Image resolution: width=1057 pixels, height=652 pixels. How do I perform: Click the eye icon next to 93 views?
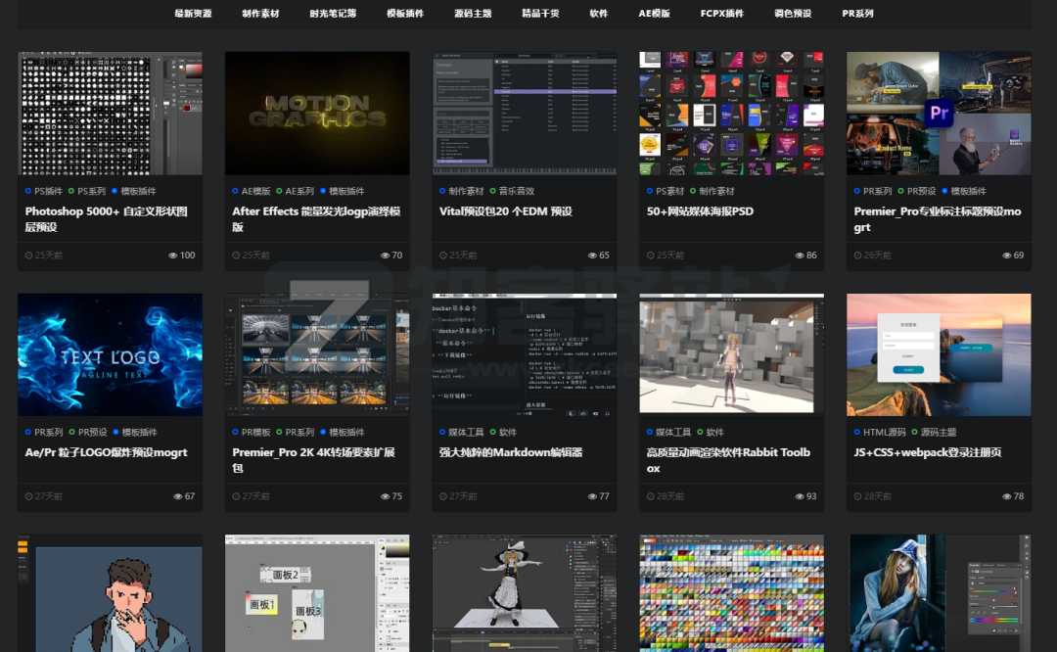[800, 496]
